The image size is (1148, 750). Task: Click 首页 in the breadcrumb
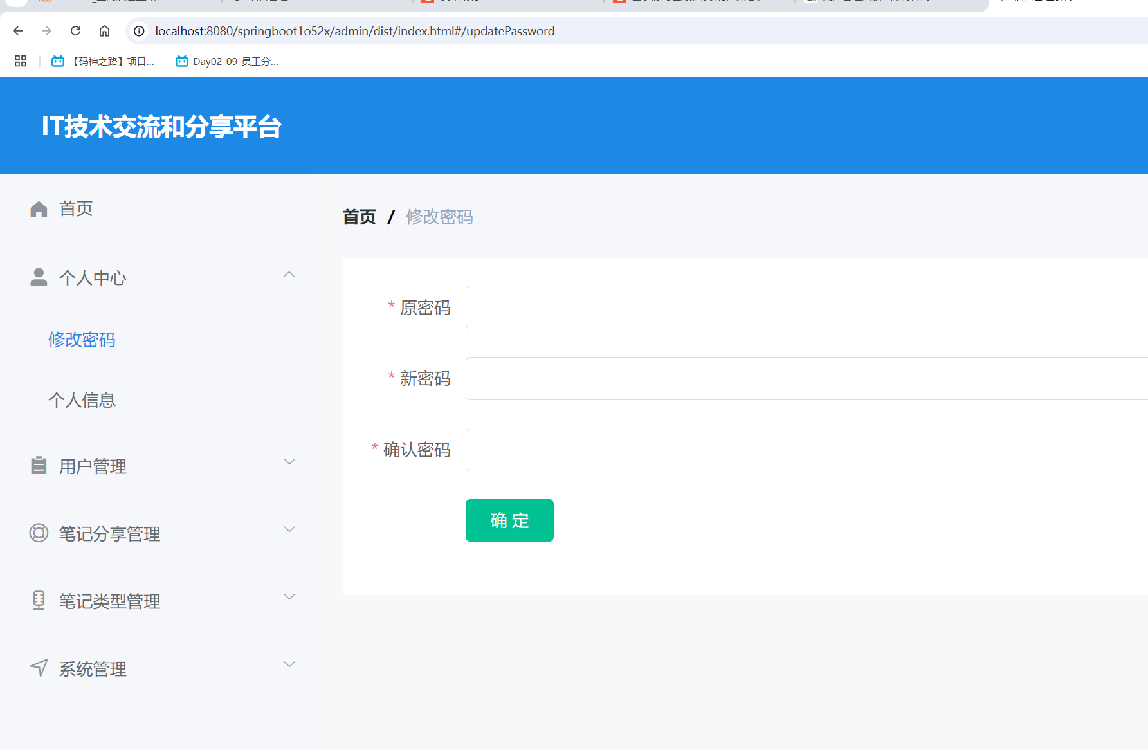tap(359, 217)
